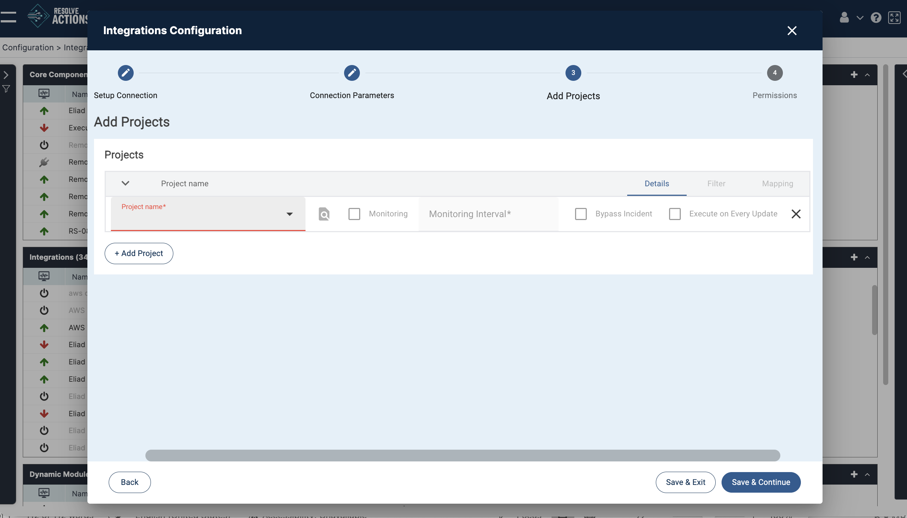This screenshot has height=518, width=907.
Task: Collapse the project row chevron
Action: 126,183
